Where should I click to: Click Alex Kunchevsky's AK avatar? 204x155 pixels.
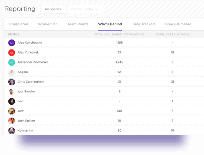[x=11, y=43]
